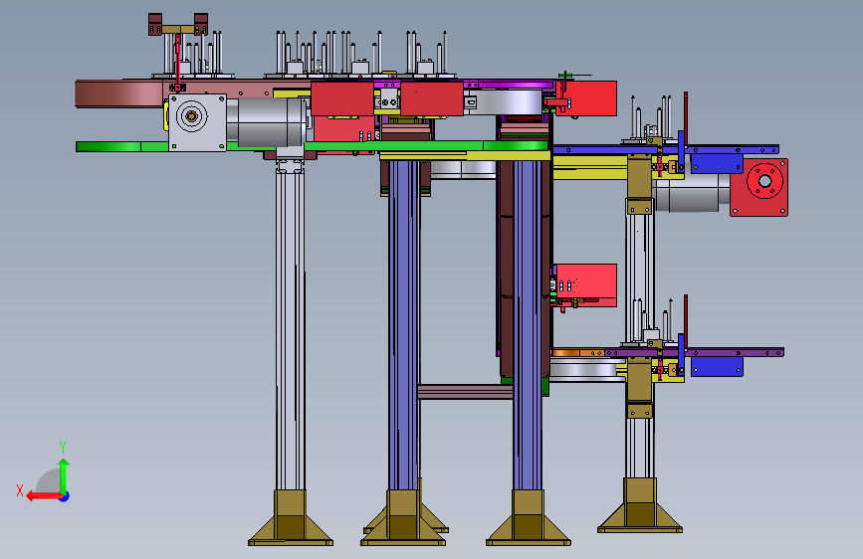The image size is (863, 559).
Task: Select the thin red vertical rod at top left
Action: click(x=178, y=60)
